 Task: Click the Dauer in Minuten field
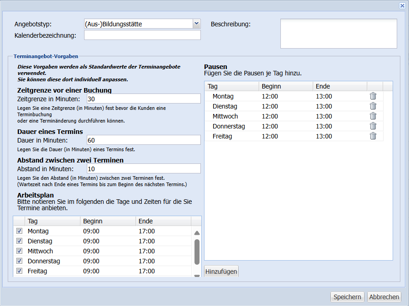click(142, 140)
